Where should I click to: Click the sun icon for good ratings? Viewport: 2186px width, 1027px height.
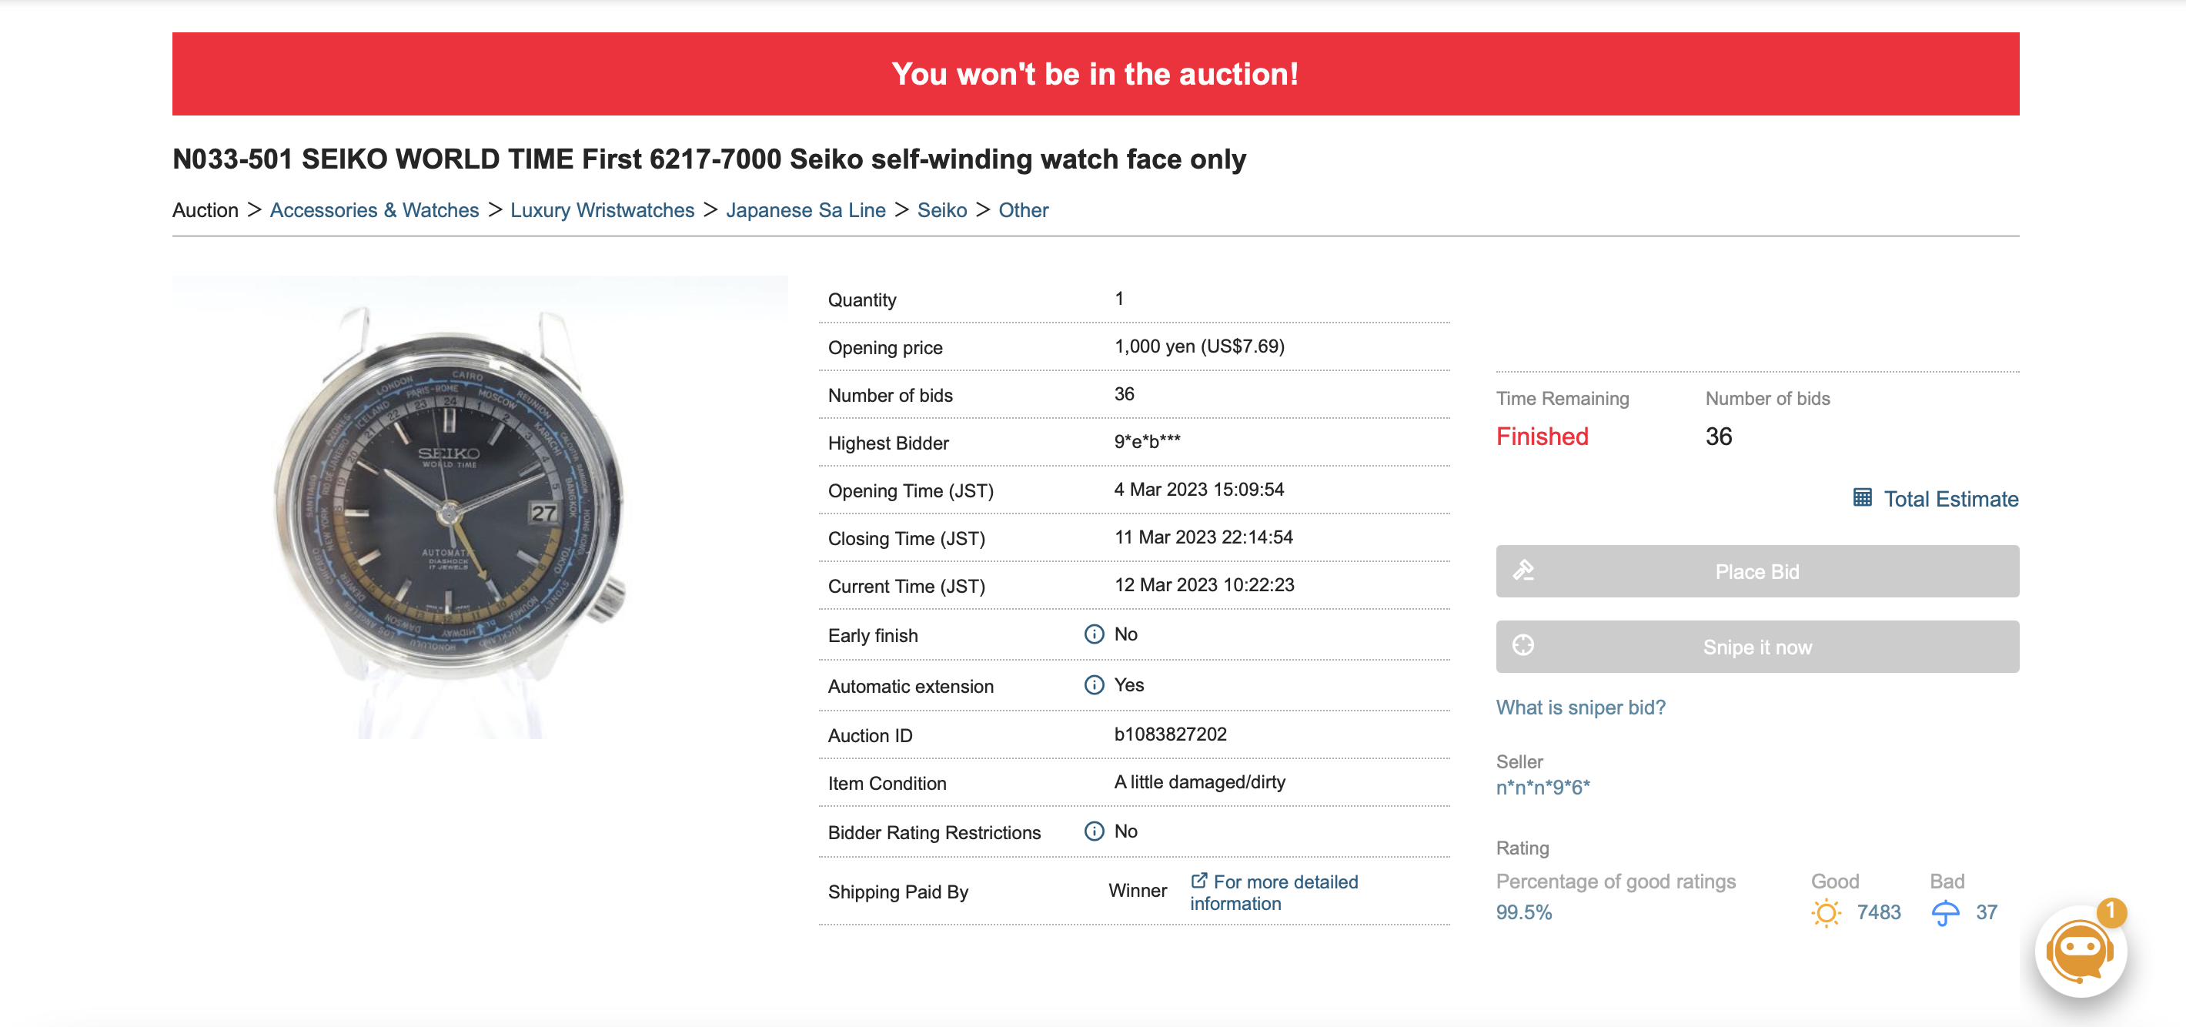1827,912
